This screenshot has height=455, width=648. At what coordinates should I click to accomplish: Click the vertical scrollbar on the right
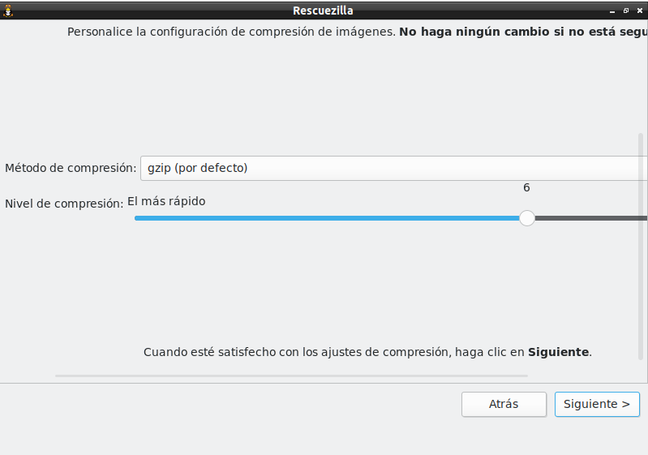(x=641, y=243)
